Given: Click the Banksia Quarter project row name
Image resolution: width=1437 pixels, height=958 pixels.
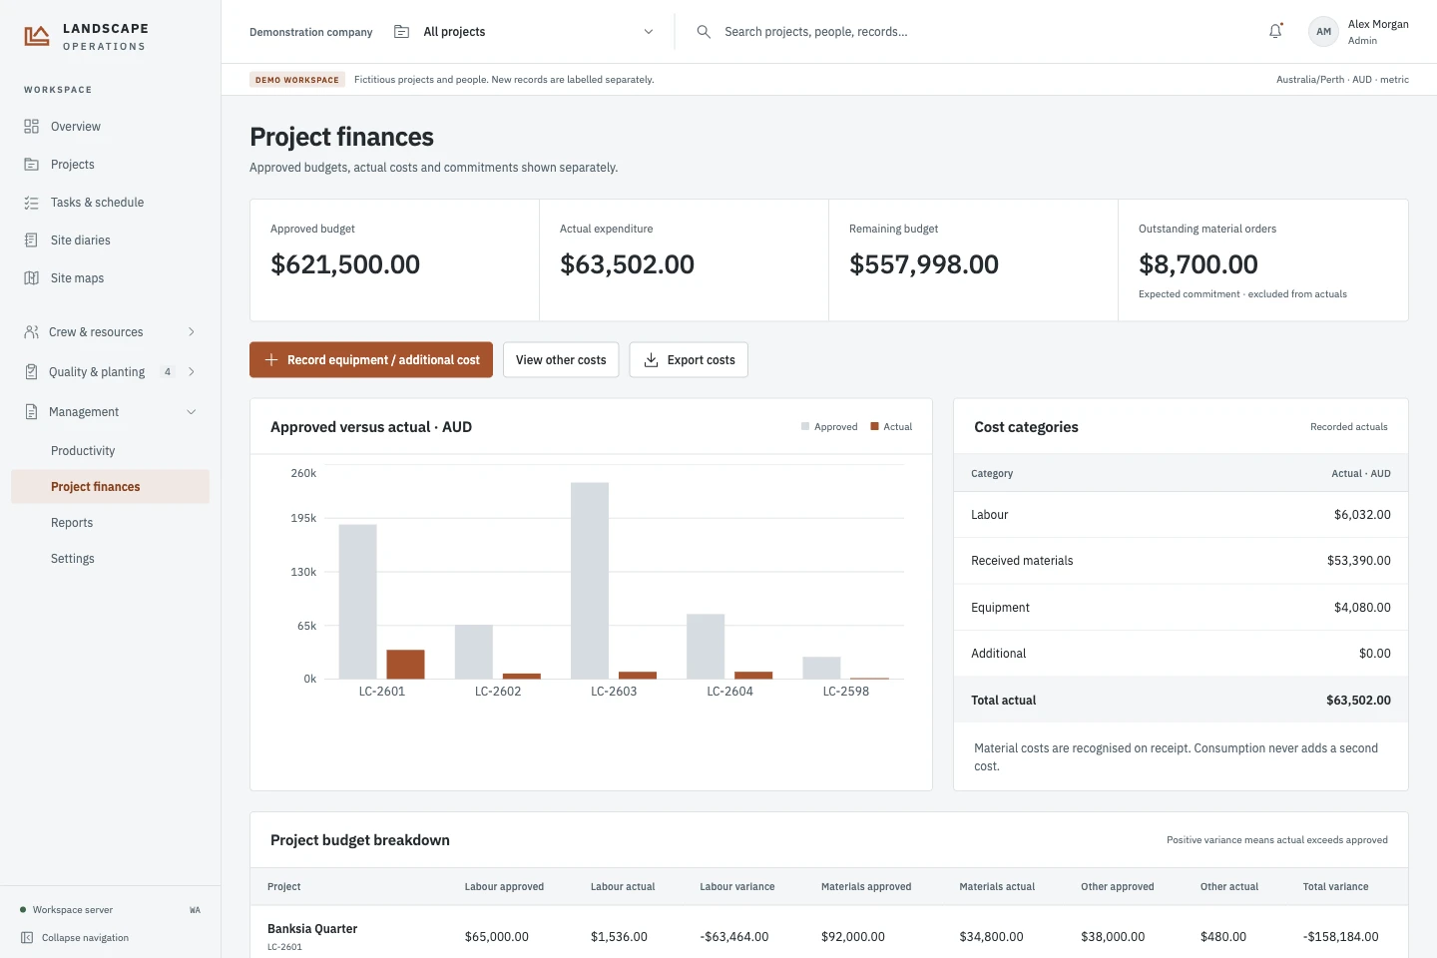Looking at the screenshot, I should coord(312,929).
